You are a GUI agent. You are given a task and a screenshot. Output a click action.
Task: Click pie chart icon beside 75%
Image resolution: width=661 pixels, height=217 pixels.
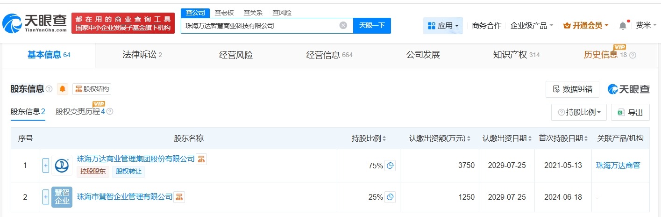[x=390, y=165]
